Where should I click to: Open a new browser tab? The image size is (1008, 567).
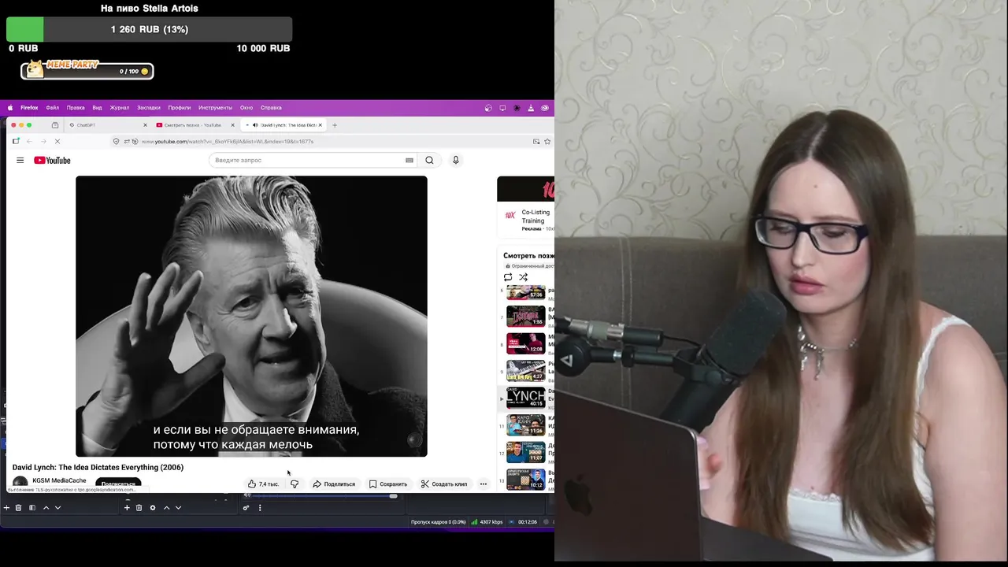[x=335, y=125]
